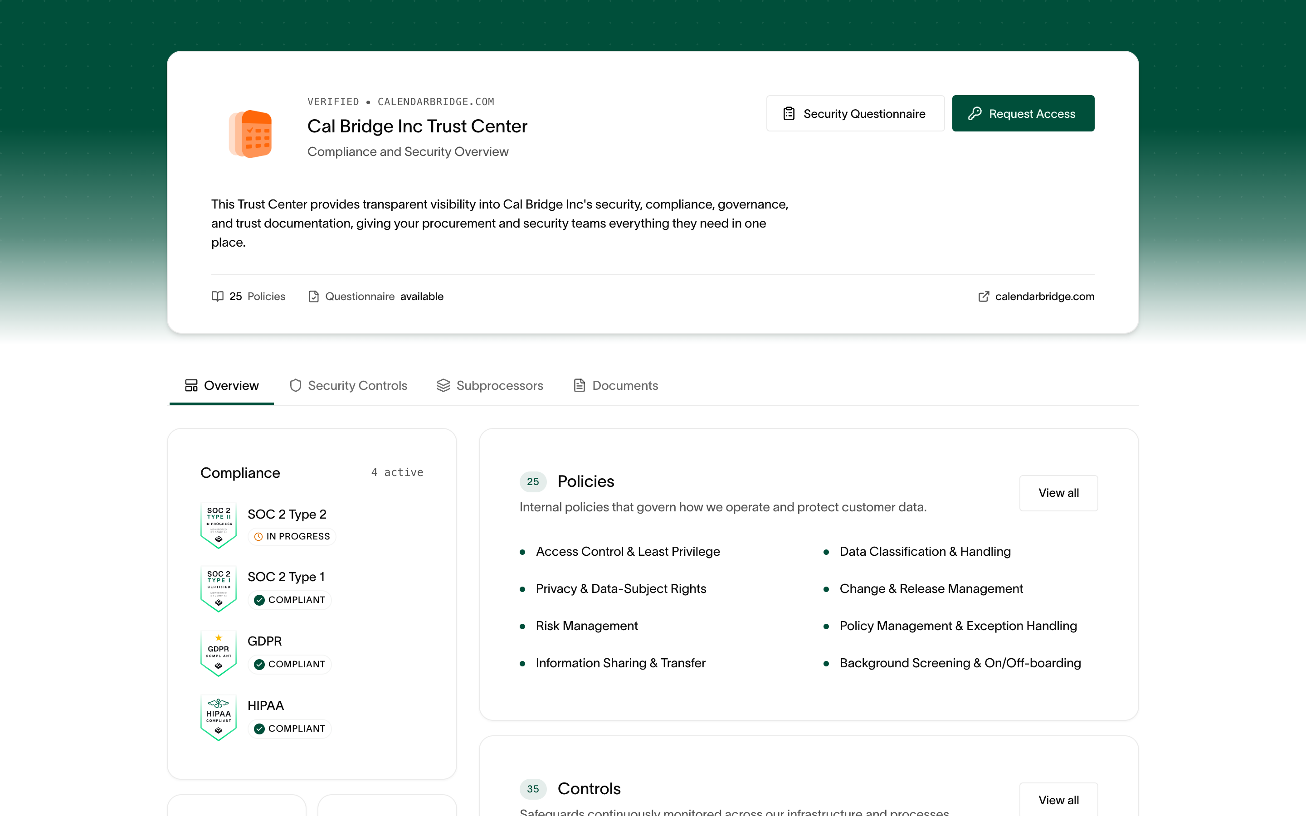Click the book icon beside 25 Policies
This screenshot has height=816, width=1306.
(x=218, y=296)
